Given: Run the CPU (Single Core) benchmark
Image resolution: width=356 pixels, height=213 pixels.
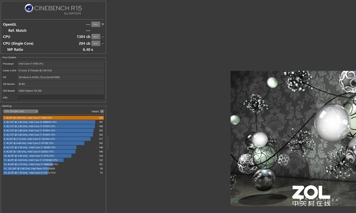Looking at the screenshot, I should point(96,43).
